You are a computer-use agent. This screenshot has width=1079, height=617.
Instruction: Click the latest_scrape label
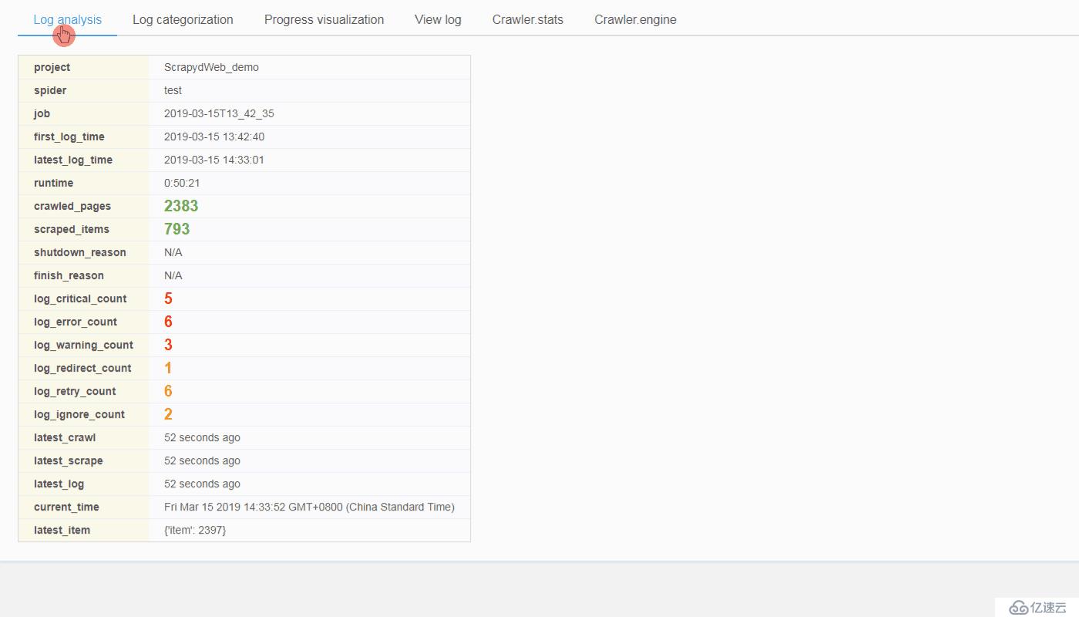tap(69, 460)
